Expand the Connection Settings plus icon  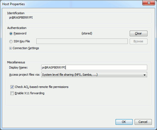pos(10,48)
